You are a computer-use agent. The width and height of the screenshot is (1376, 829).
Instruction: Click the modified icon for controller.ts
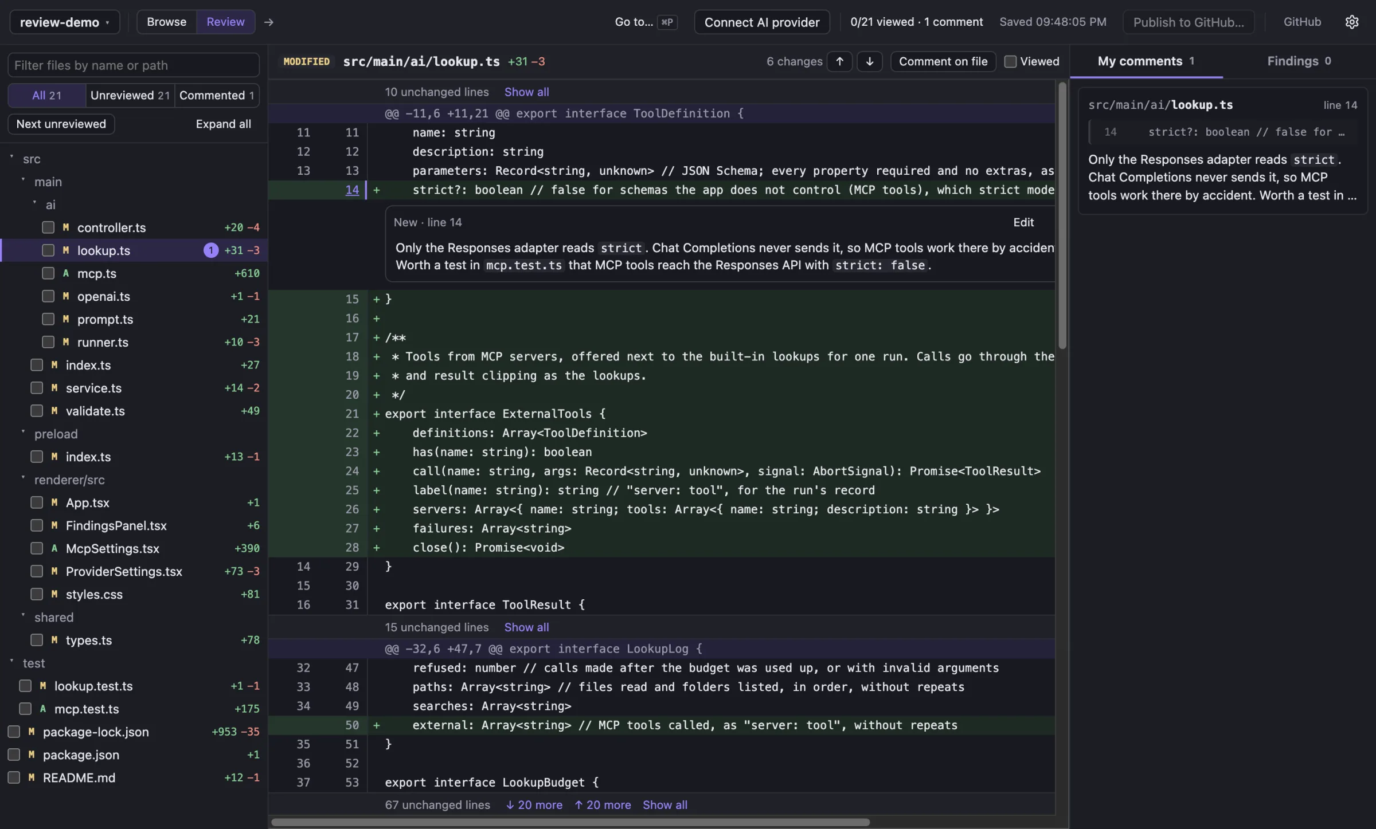click(x=66, y=227)
